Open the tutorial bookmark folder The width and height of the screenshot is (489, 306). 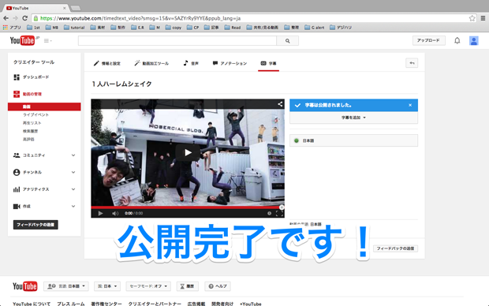coord(74,28)
